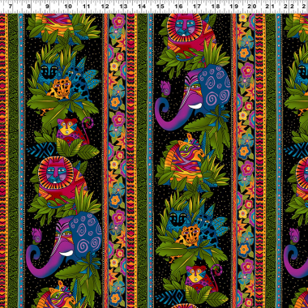Viewport: 308px width, 308px height.
Task: Click the ruler mark labeled 7
Action: (11, 6)
